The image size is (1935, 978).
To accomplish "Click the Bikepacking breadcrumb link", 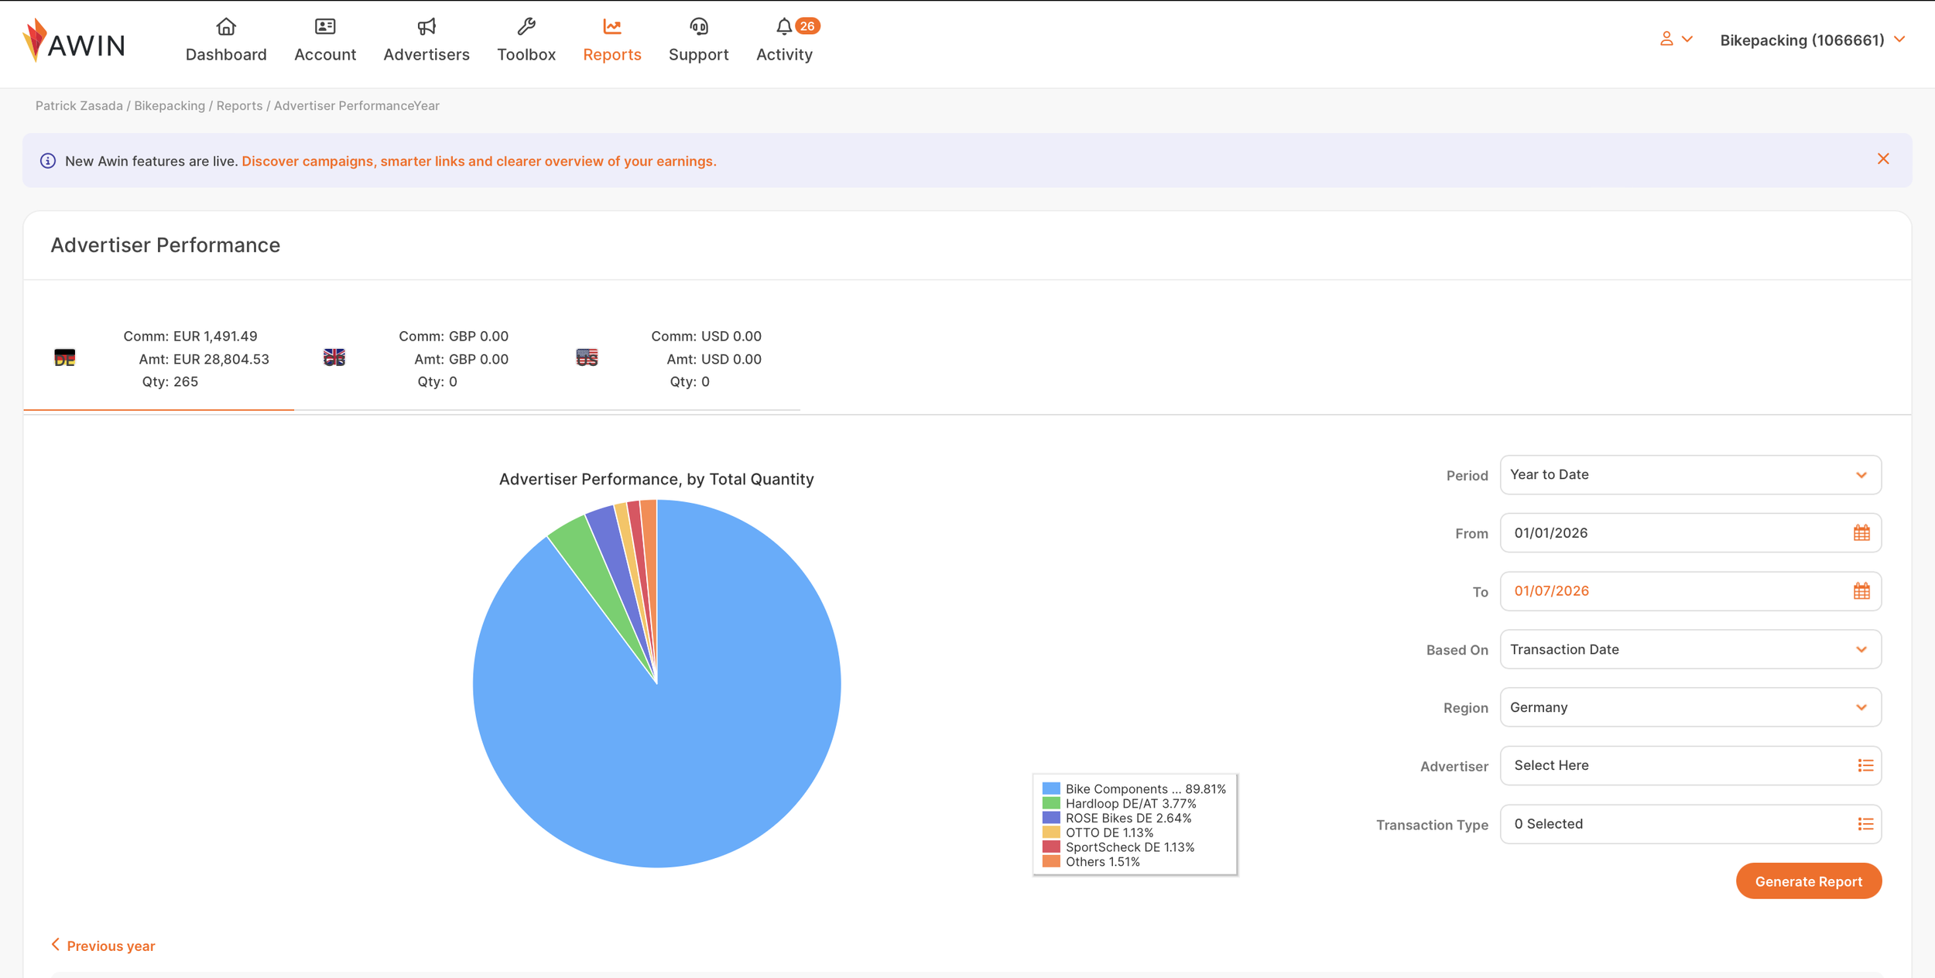I will pyautogui.click(x=170, y=105).
